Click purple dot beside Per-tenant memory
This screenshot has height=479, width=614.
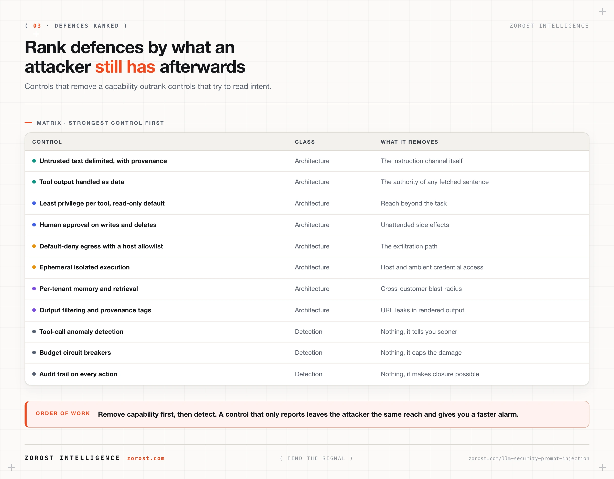pyautogui.click(x=34, y=289)
